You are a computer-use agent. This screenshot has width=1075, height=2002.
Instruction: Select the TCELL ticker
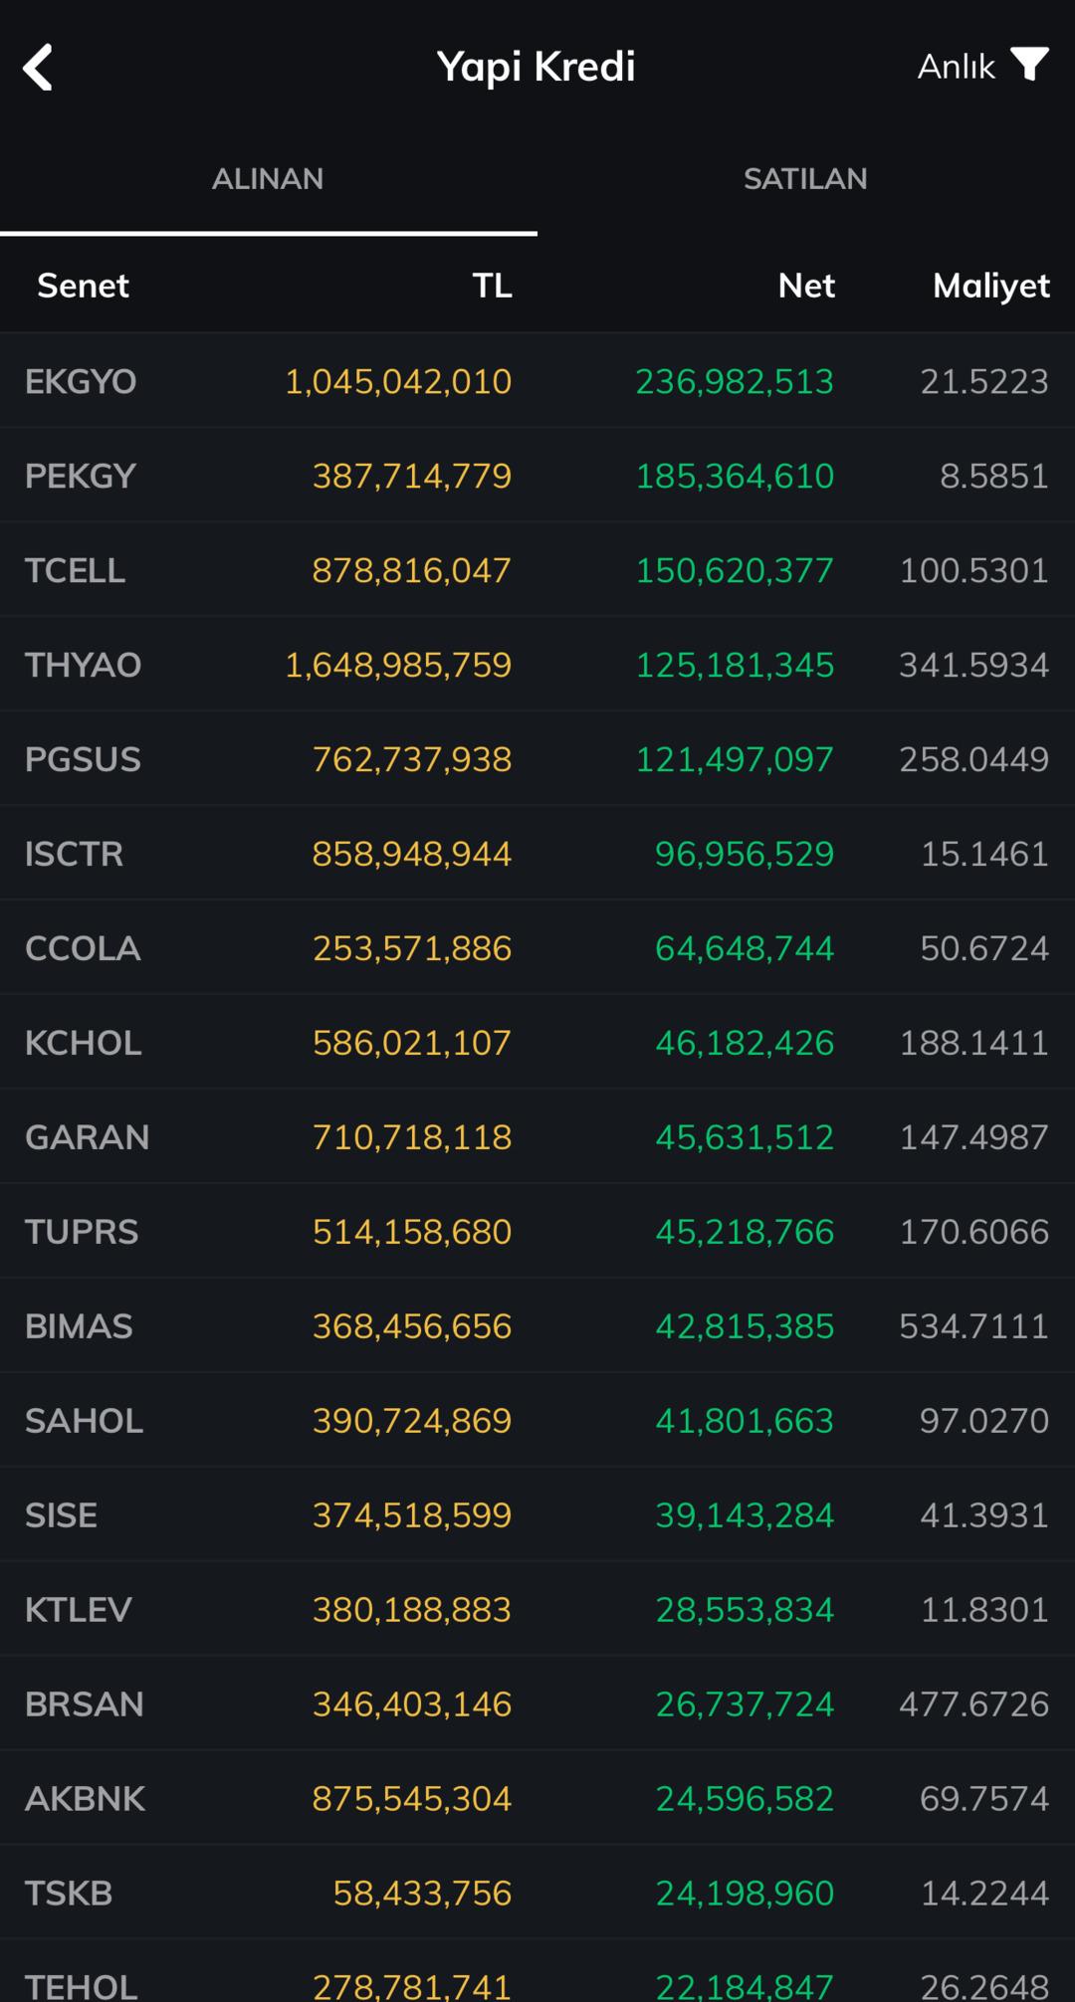point(75,570)
